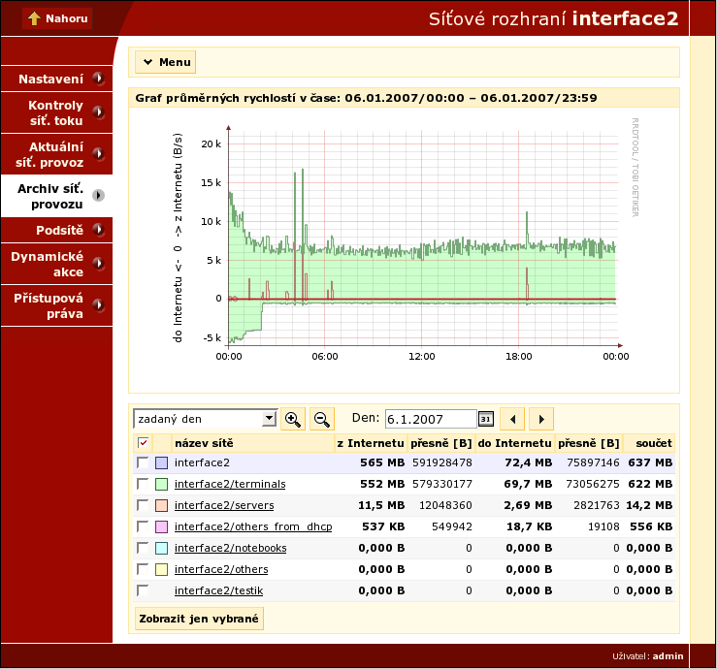The height and width of the screenshot is (669, 717).
Task: Click the 'do Internetu' column header
Action: (515, 443)
